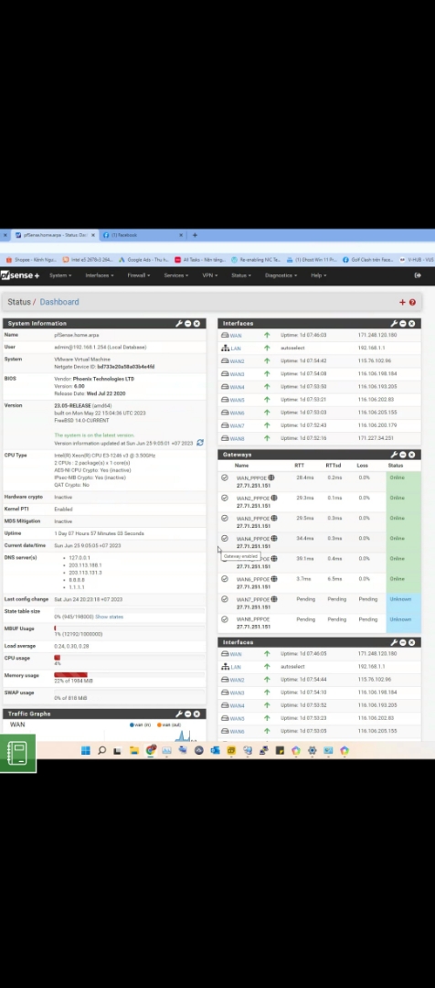Click the globe icon beside WAN7_PPPOE gateway
Viewport: 435px width, 988px height.
tap(274, 599)
